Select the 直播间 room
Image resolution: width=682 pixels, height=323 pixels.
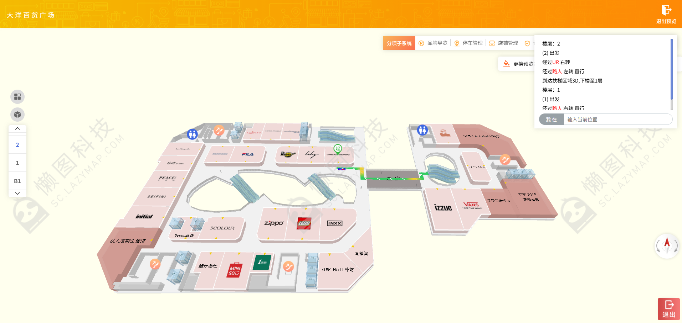(x=361, y=254)
